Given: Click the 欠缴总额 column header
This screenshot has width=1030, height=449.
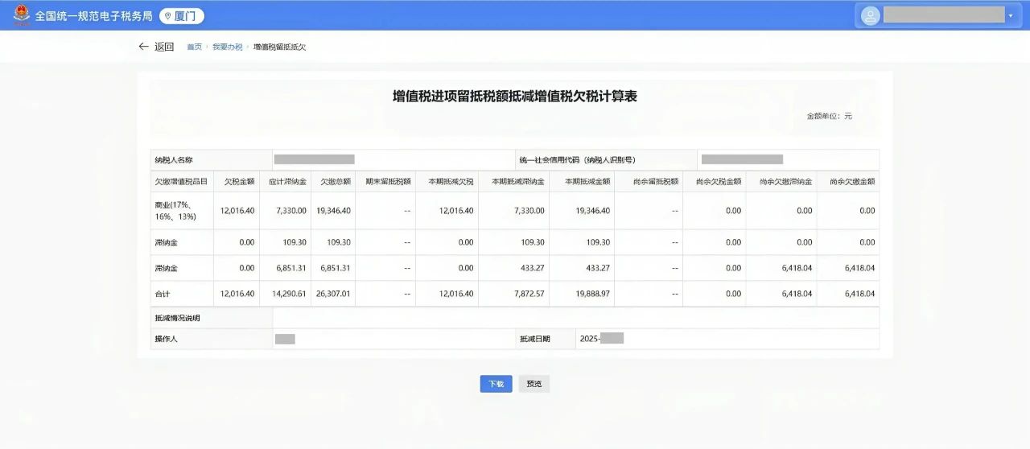Looking at the screenshot, I should (x=332, y=182).
